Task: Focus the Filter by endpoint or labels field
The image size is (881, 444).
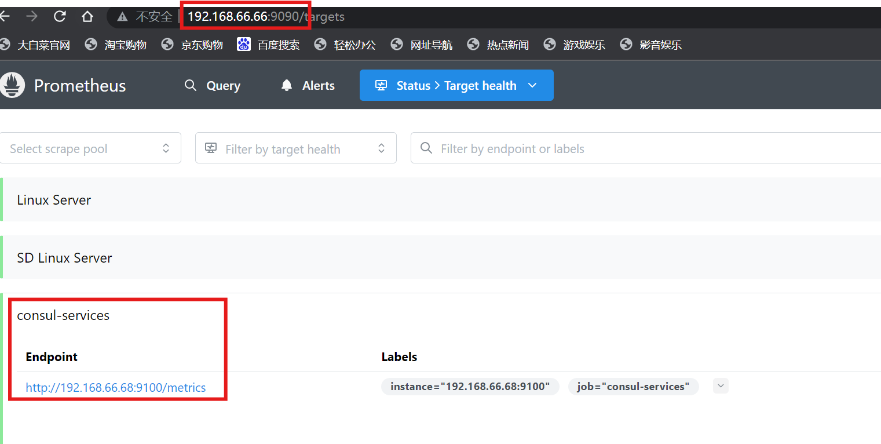Action: [646, 148]
